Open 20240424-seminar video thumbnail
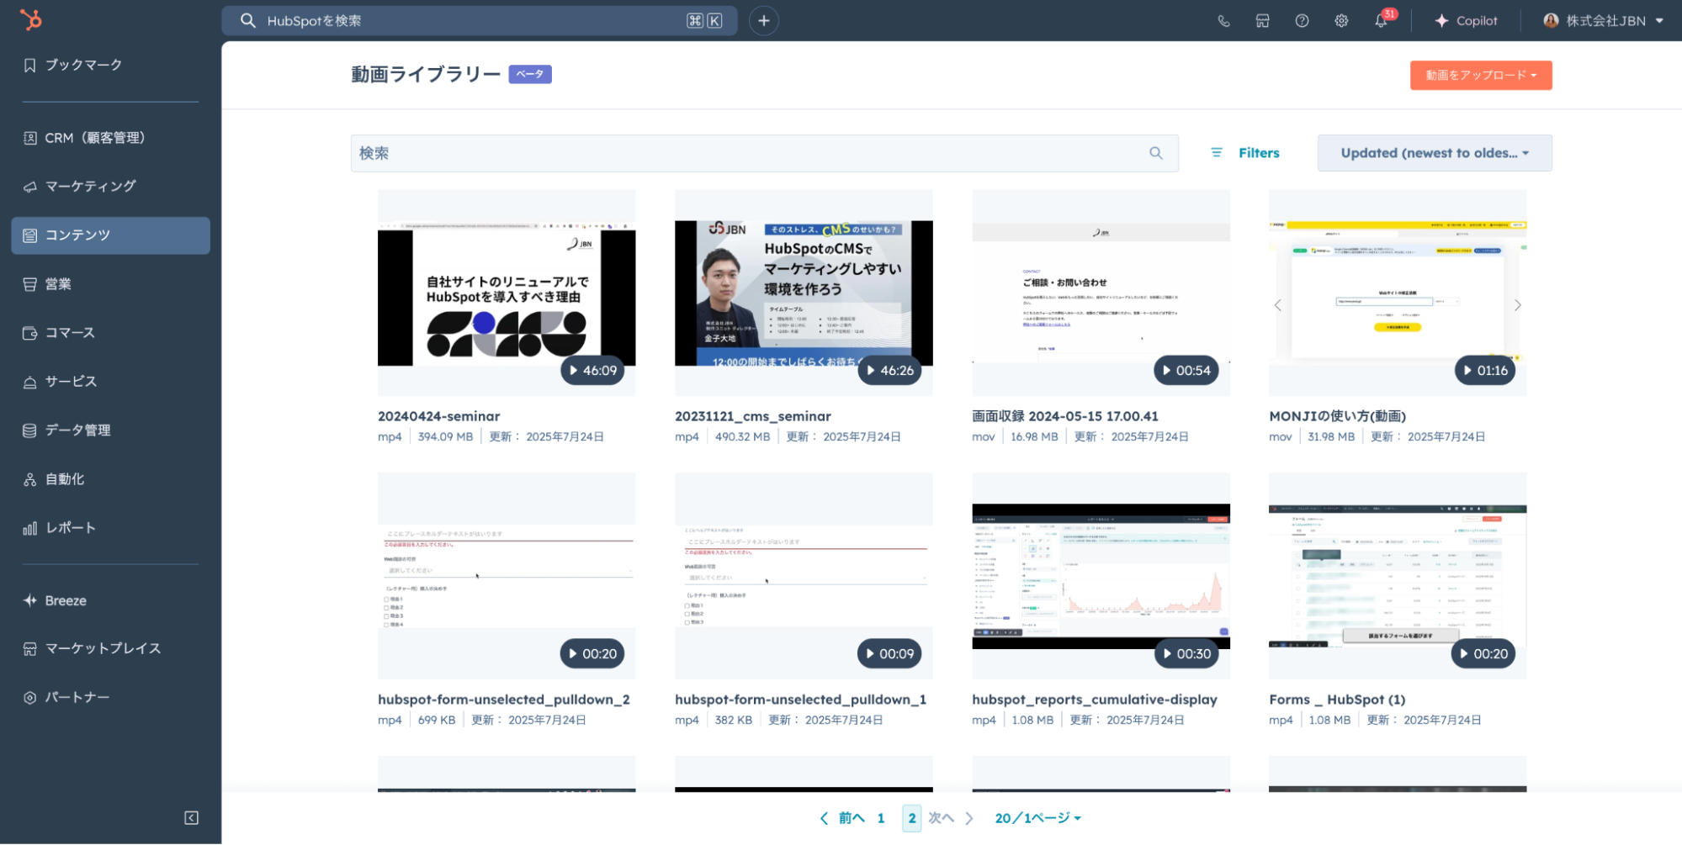 coord(507,293)
